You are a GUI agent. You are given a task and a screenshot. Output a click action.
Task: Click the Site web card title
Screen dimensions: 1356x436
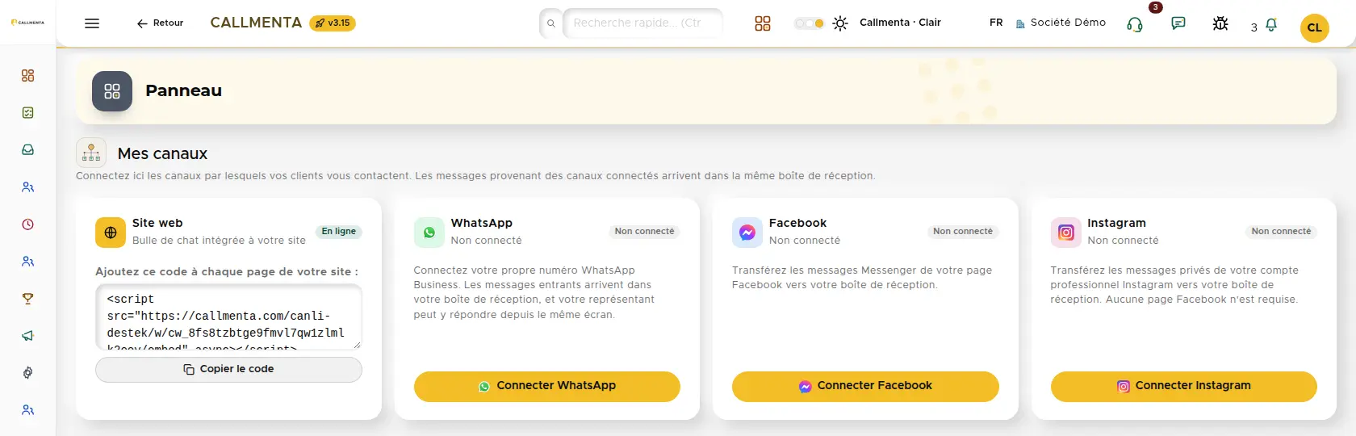[157, 224]
